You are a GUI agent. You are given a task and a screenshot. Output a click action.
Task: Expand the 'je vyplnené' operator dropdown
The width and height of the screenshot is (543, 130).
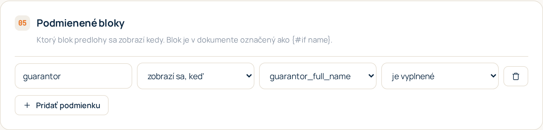point(440,76)
